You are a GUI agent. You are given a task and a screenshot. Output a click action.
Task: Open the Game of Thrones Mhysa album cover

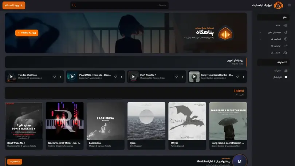tap(187, 121)
